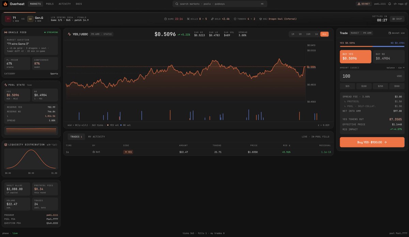Click the pm-AMM · STATIC chart badge

[x=102, y=34]
